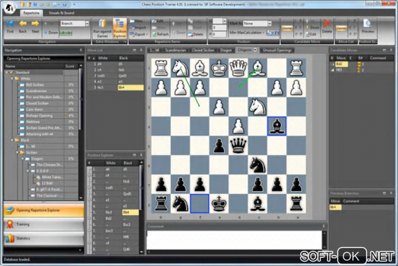Select (none) evaluation in Candidate Move group
Viewport: 398px width, 266px height.
[x=287, y=28]
